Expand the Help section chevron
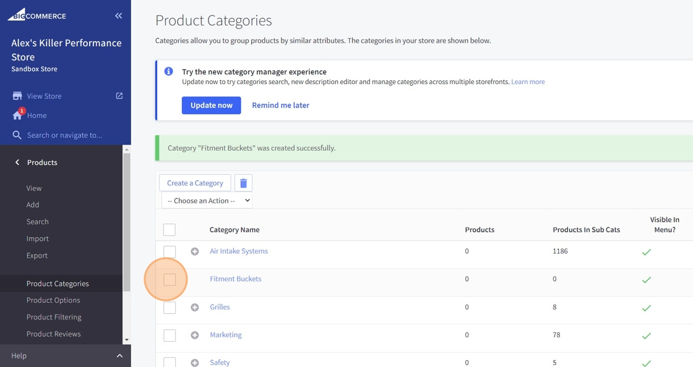693x367 pixels. click(119, 356)
